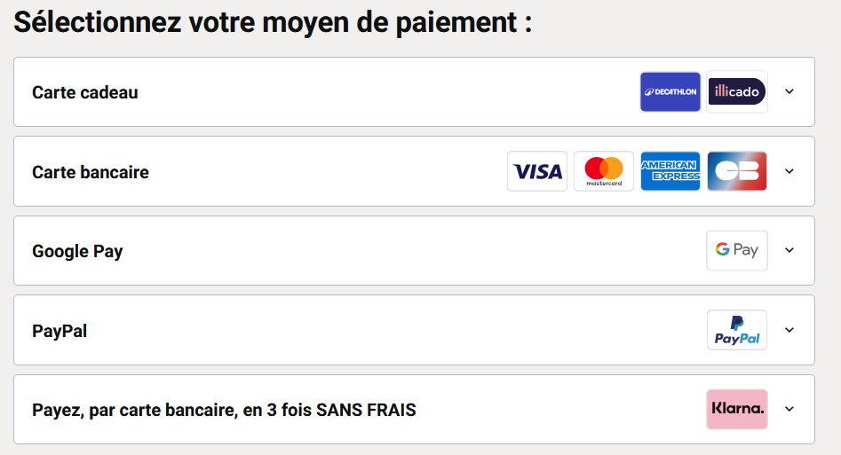Expand the Google Pay chevron
Image resolution: width=841 pixels, height=455 pixels.
tap(789, 250)
